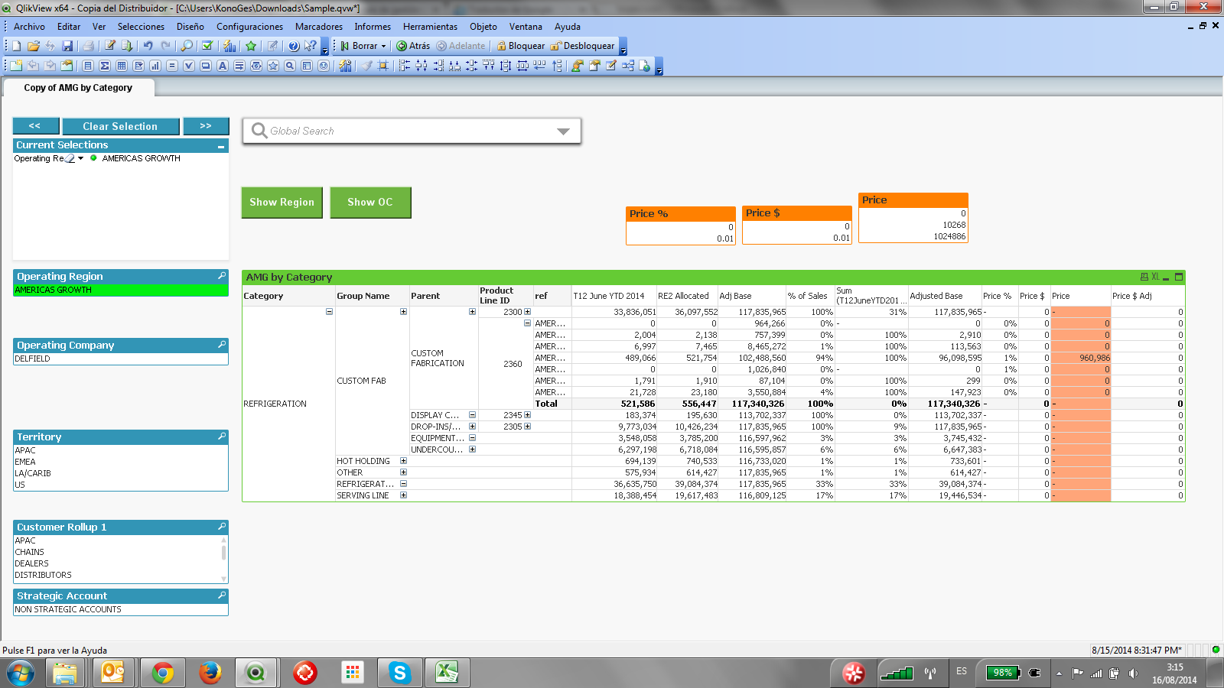Open the Archivo menu
This screenshot has height=688, width=1224.
tap(29, 26)
